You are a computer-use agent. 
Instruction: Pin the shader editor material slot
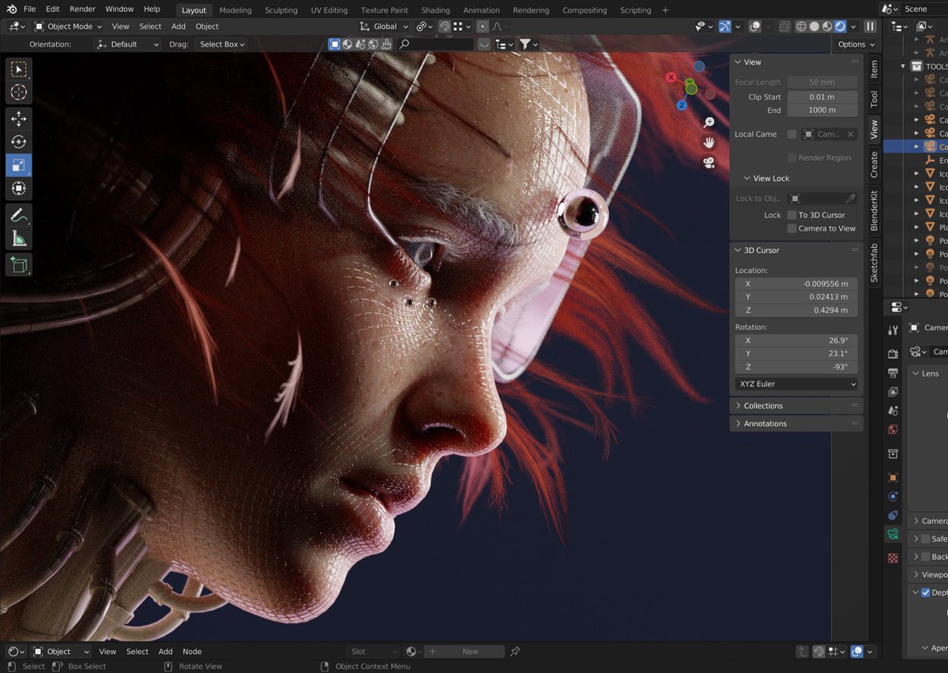click(x=515, y=652)
